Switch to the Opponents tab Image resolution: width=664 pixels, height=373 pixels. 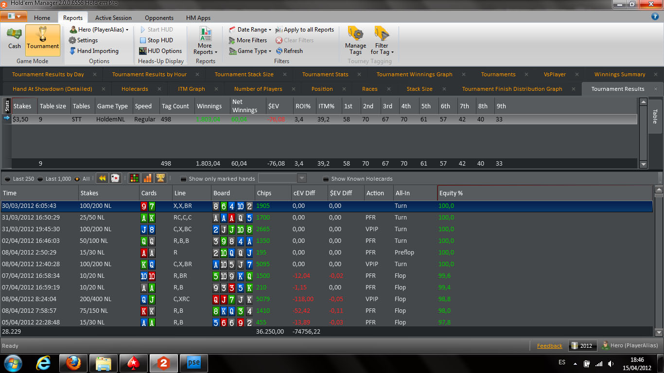159,18
